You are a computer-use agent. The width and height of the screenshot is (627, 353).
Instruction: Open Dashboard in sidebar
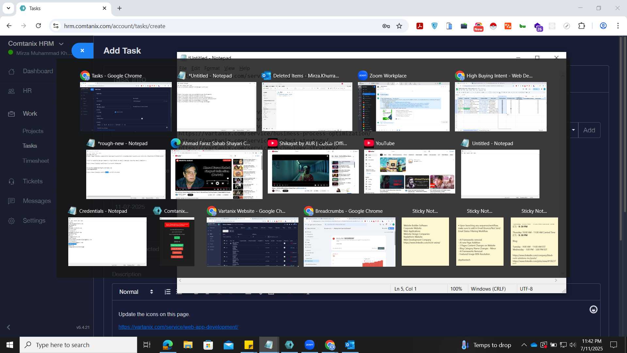point(38,71)
